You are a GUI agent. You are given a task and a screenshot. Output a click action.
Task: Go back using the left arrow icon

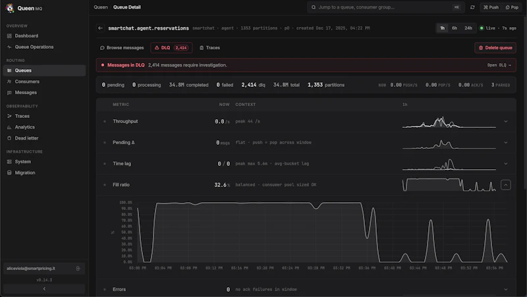pyautogui.click(x=100, y=28)
